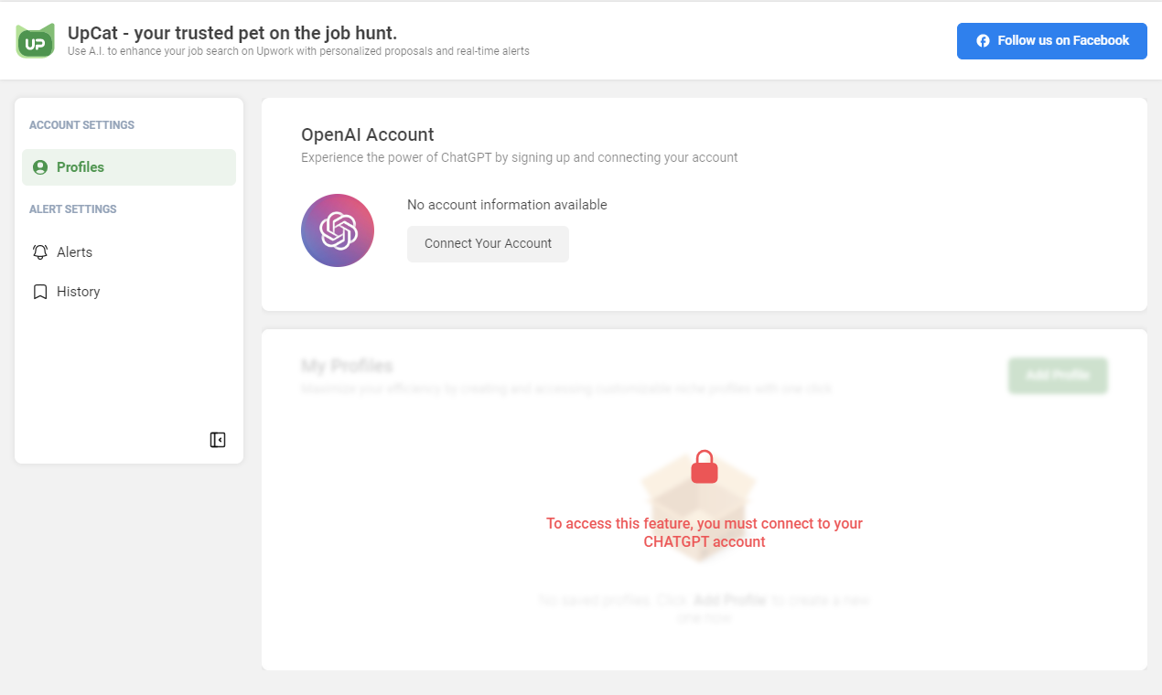Click the Profiles user avatar icon
1162x695 pixels.
[x=39, y=167]
